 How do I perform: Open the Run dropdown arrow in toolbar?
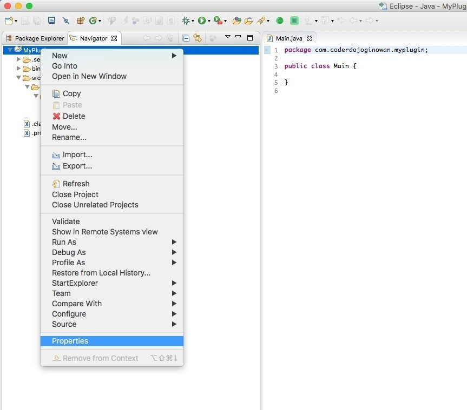tap(209, 21)
